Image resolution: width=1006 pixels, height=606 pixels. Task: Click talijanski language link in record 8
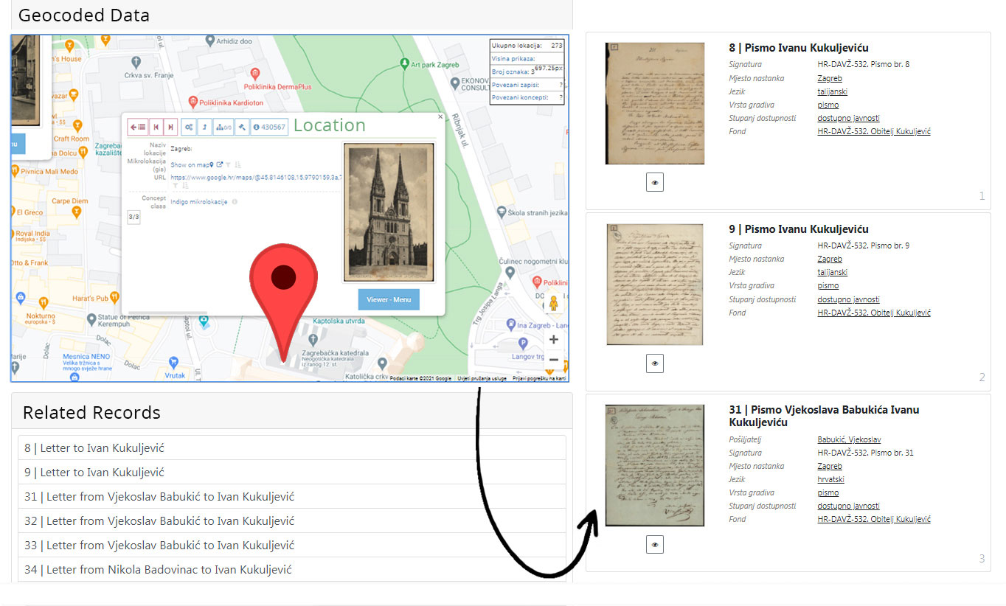(832, 91)
